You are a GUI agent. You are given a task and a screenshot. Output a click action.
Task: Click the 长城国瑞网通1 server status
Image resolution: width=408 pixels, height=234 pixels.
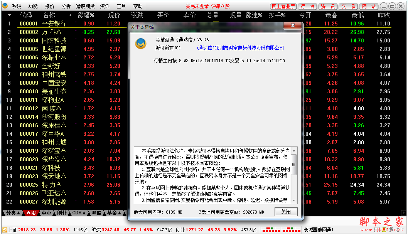319,230
